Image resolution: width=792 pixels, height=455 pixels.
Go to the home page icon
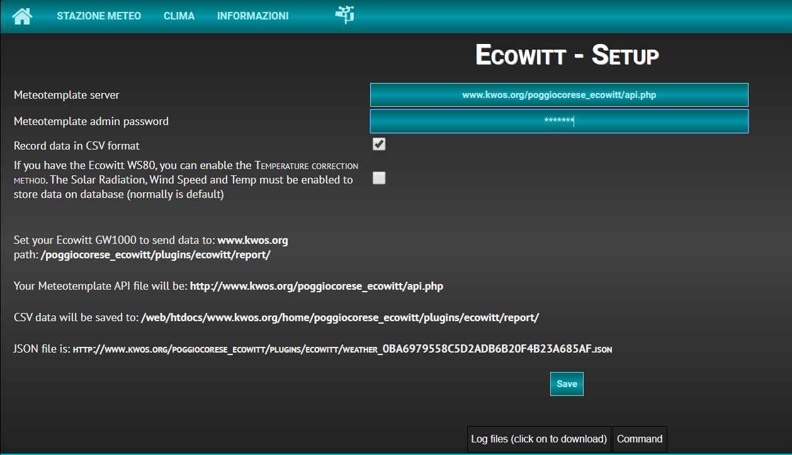pos(22,16)
